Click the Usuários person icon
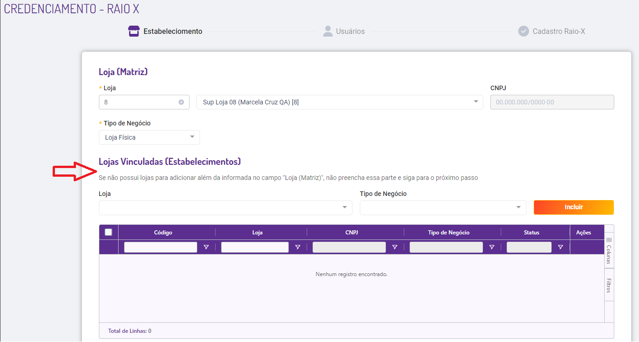The width and height of the screenshot is (639, 342). coord(327,31)
